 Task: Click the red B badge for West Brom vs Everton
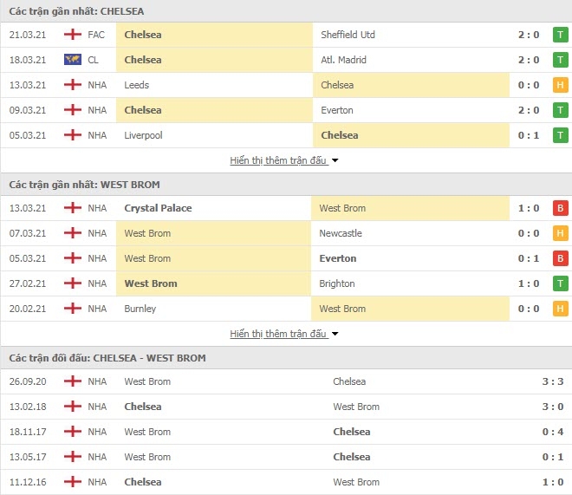pyautogui.click(x=561, y=258)
